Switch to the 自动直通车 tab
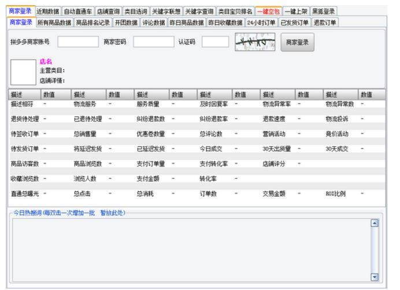Viewport: 400px width, 290px height. (x=77, y=11)
